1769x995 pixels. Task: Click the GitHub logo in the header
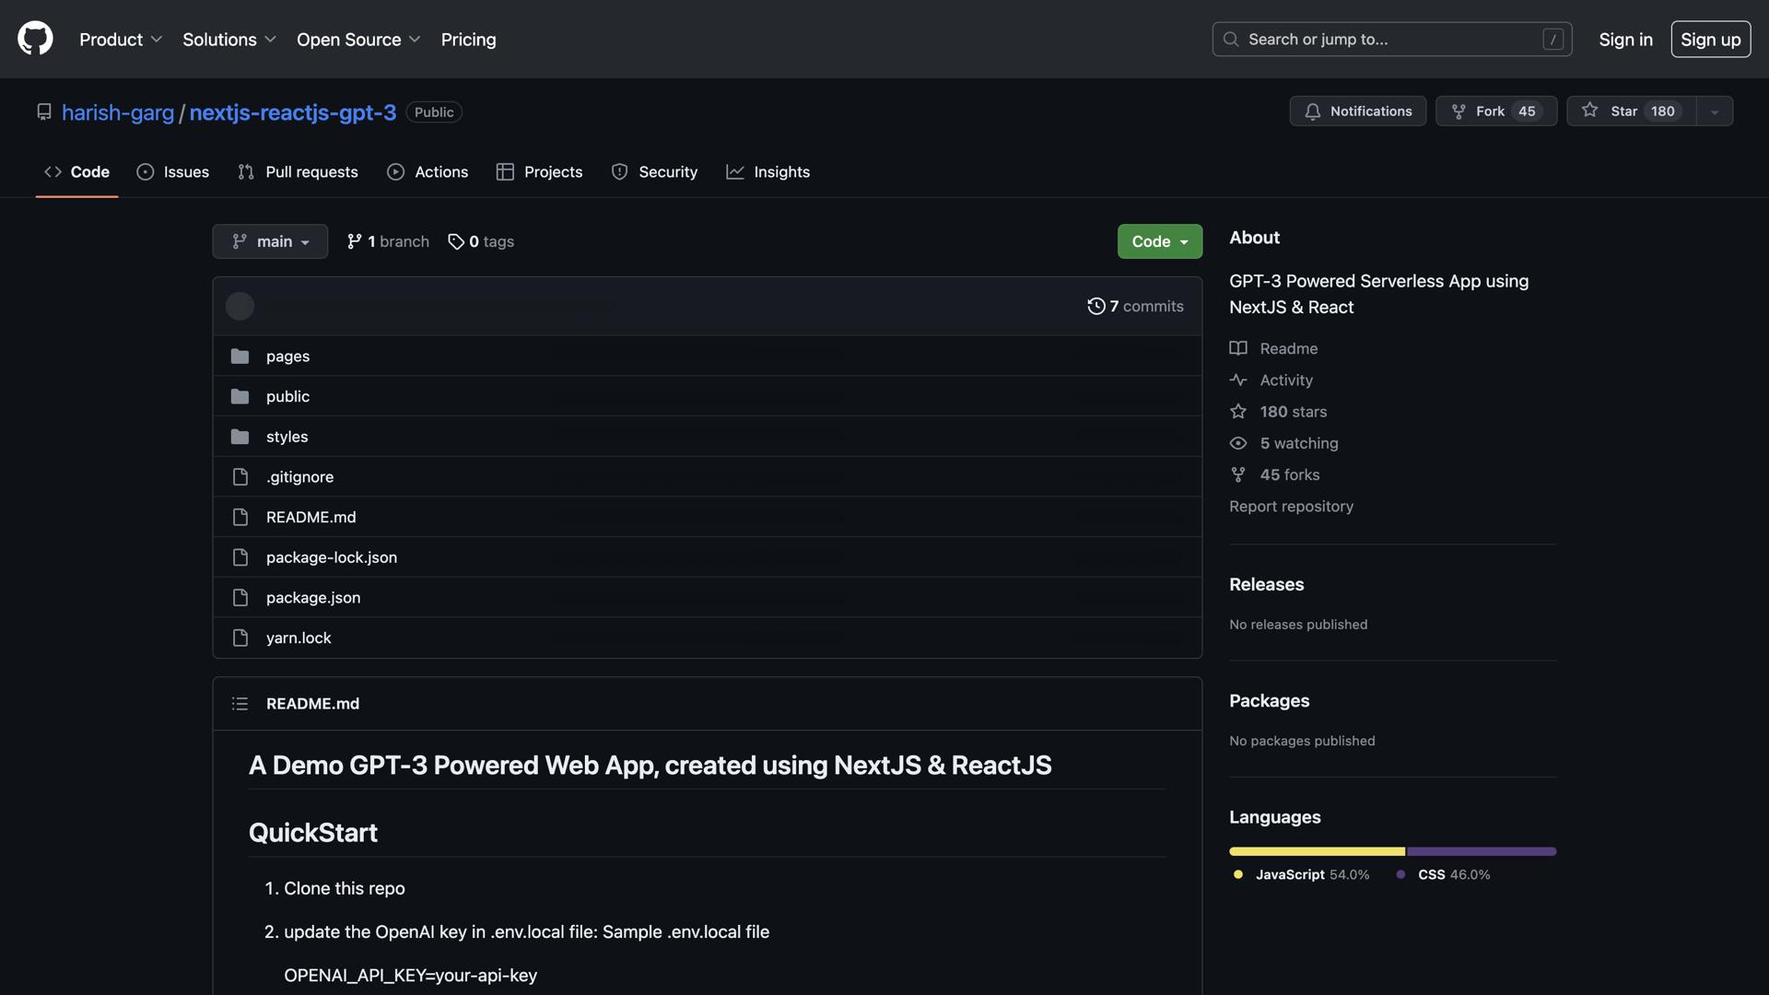tap(34, 38)
